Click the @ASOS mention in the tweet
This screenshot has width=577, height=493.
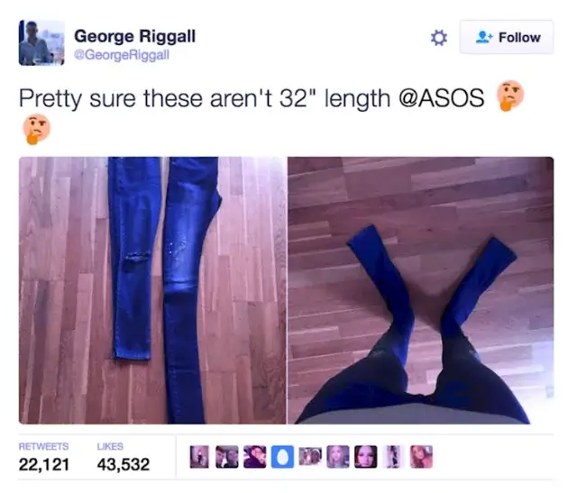pos(441,98)
